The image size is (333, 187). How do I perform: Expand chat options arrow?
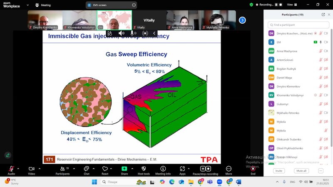(x=93, y=169)
